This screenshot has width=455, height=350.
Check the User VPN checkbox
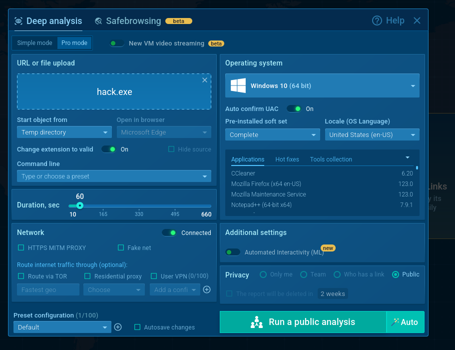point(154,276)
